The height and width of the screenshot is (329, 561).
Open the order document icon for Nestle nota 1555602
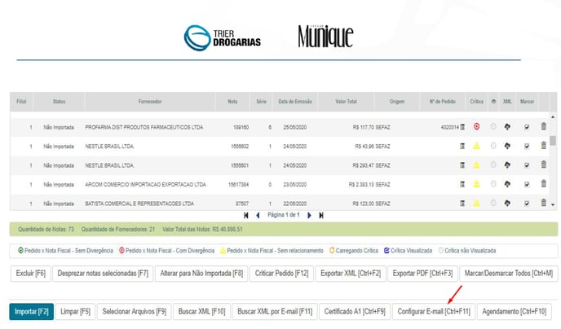(462, 146)
